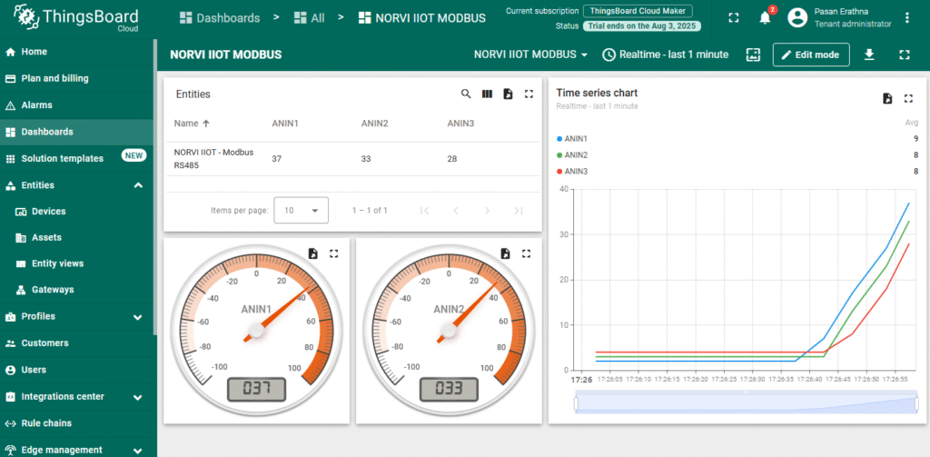
Task: Toggle ANIN3 series in chart legend
Action: tap(576, 171)
